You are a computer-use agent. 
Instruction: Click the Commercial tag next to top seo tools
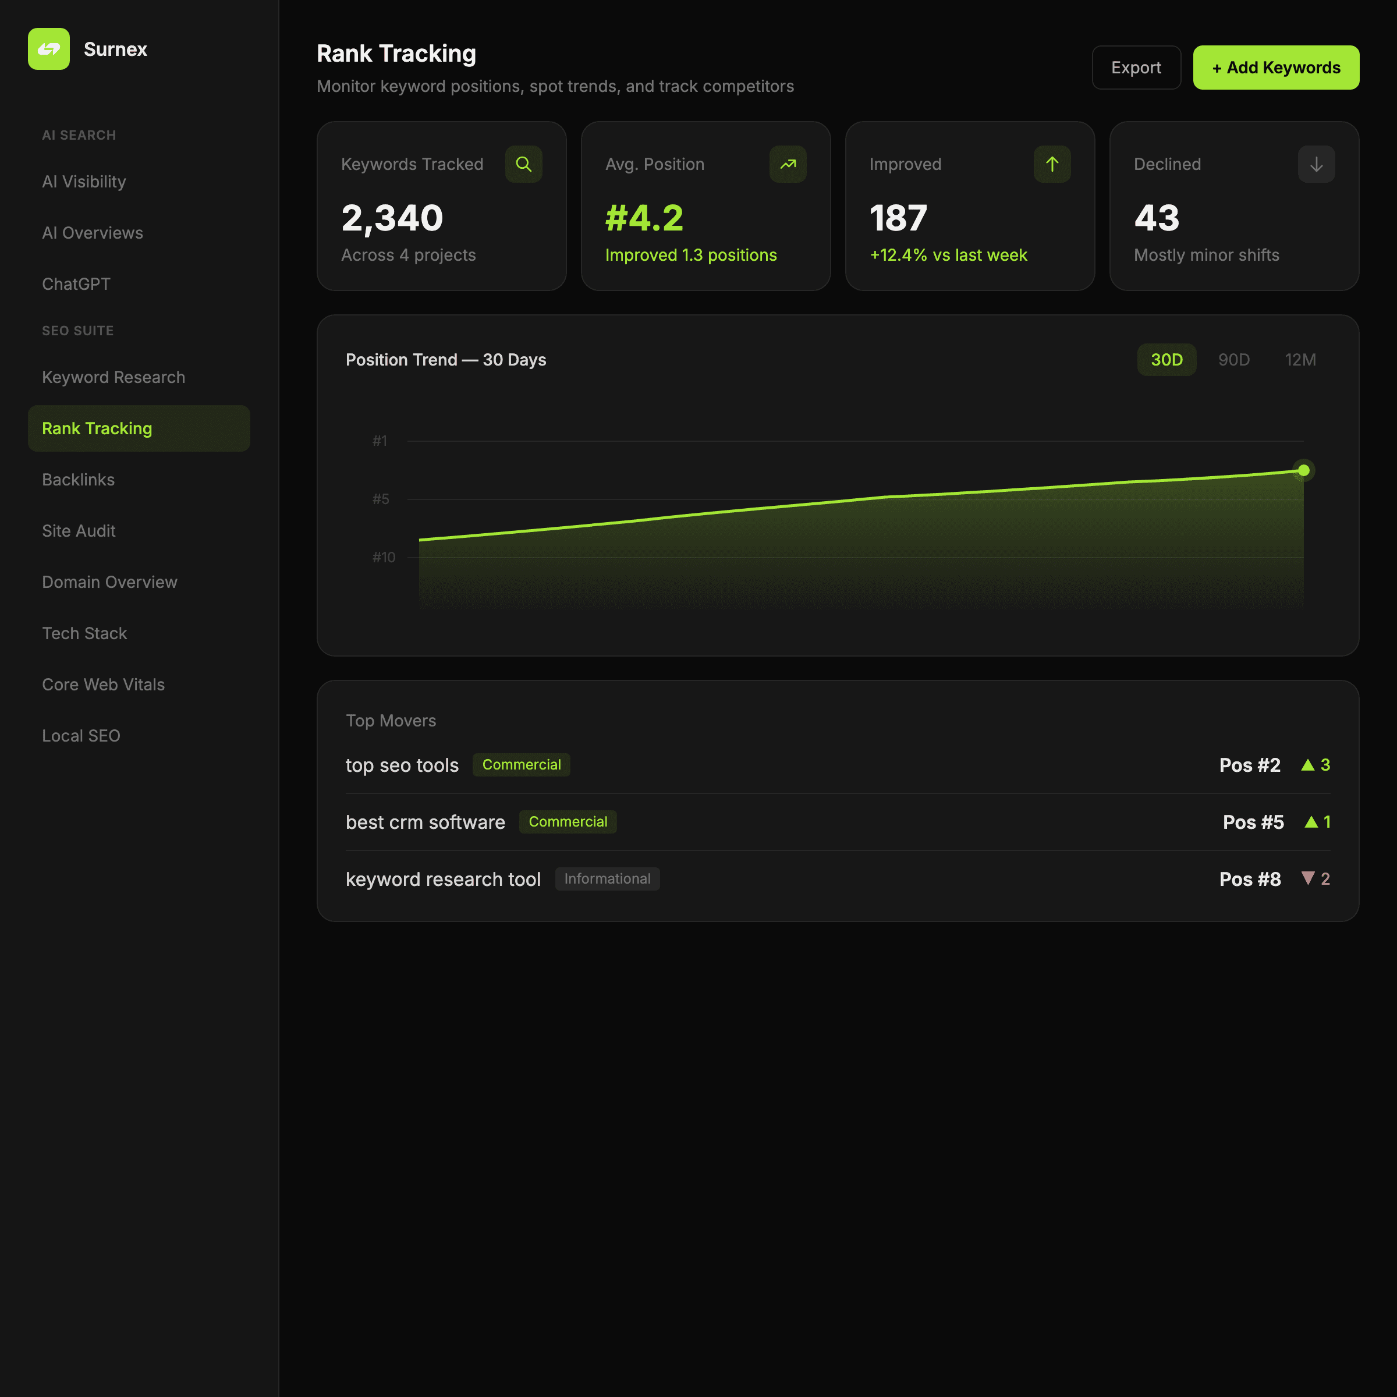click(x=520, y=764)
